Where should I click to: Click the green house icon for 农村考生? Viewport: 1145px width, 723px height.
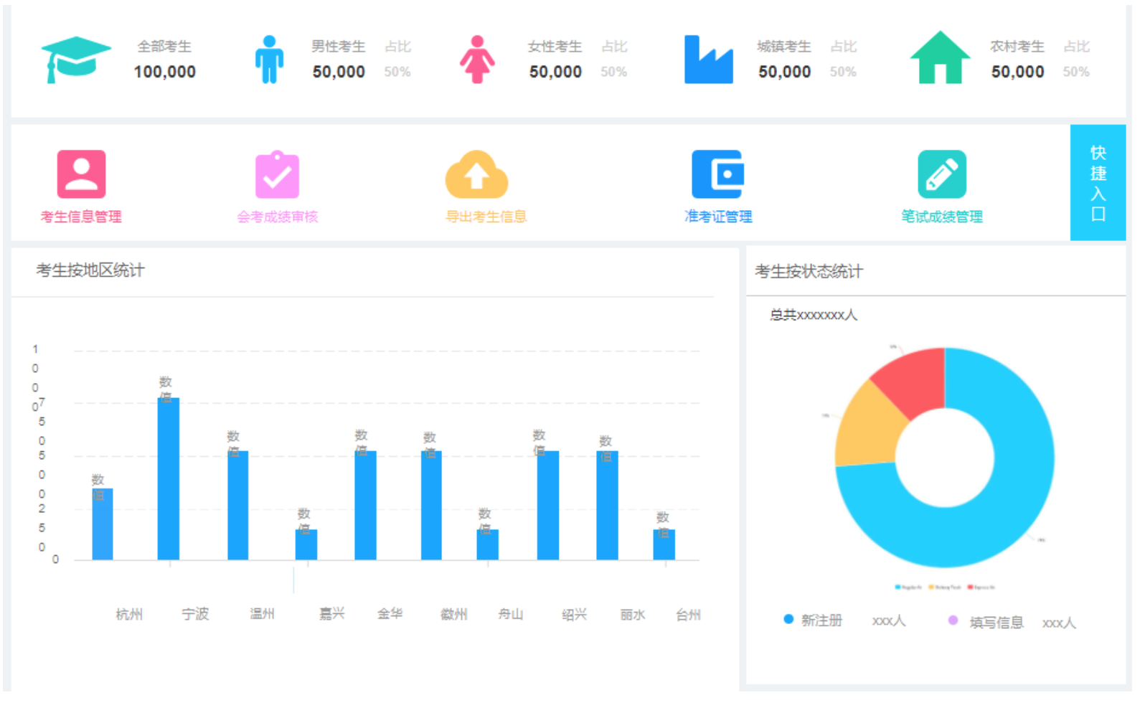pyautogui.click(x=940, y=58)
